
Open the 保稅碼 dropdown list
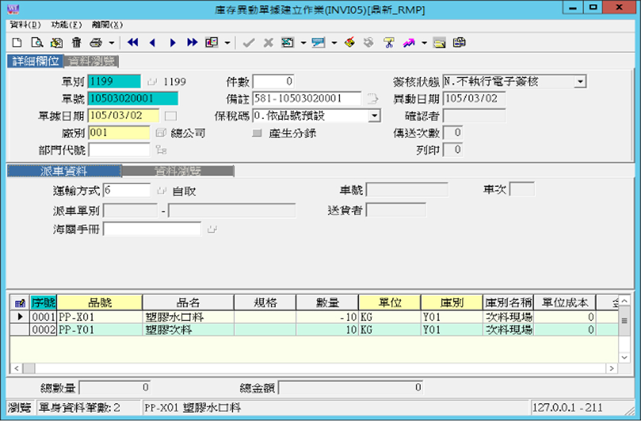tap(374, 116)
